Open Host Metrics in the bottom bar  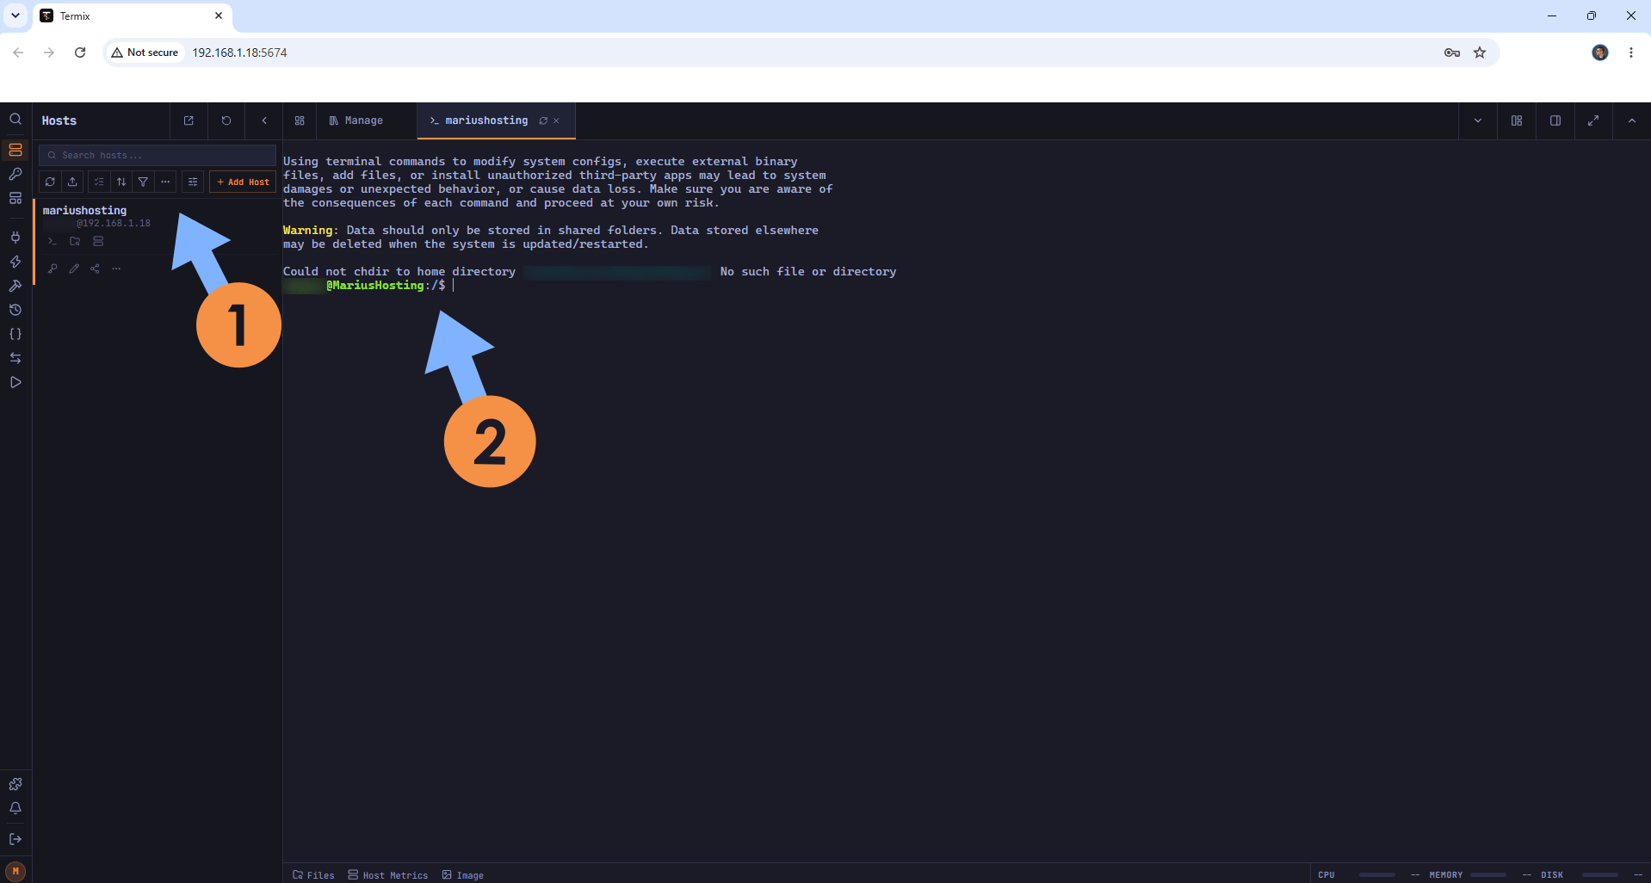pyautogui.click(x=387, y=874)
